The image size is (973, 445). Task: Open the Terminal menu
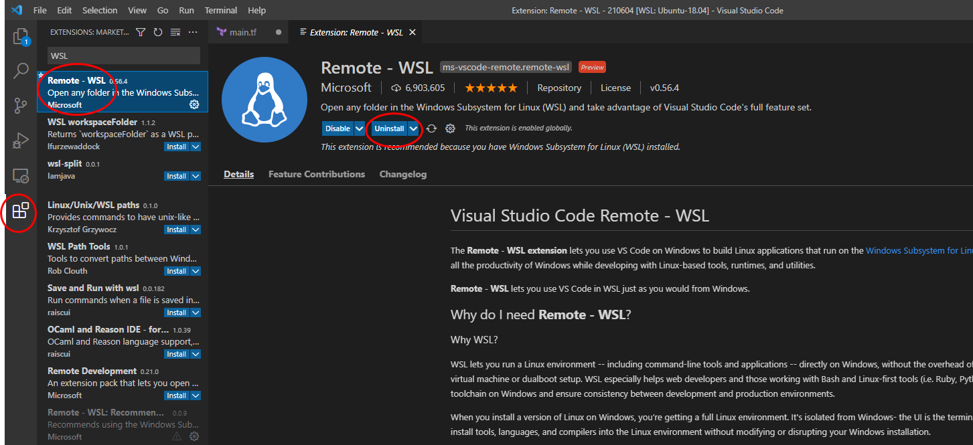[x=221, y=10]
